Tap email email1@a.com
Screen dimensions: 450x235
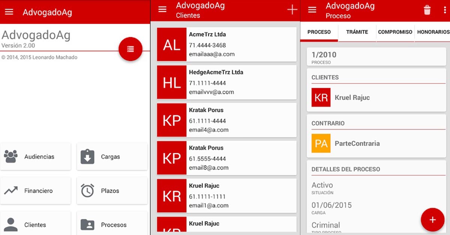click(208, 205)
